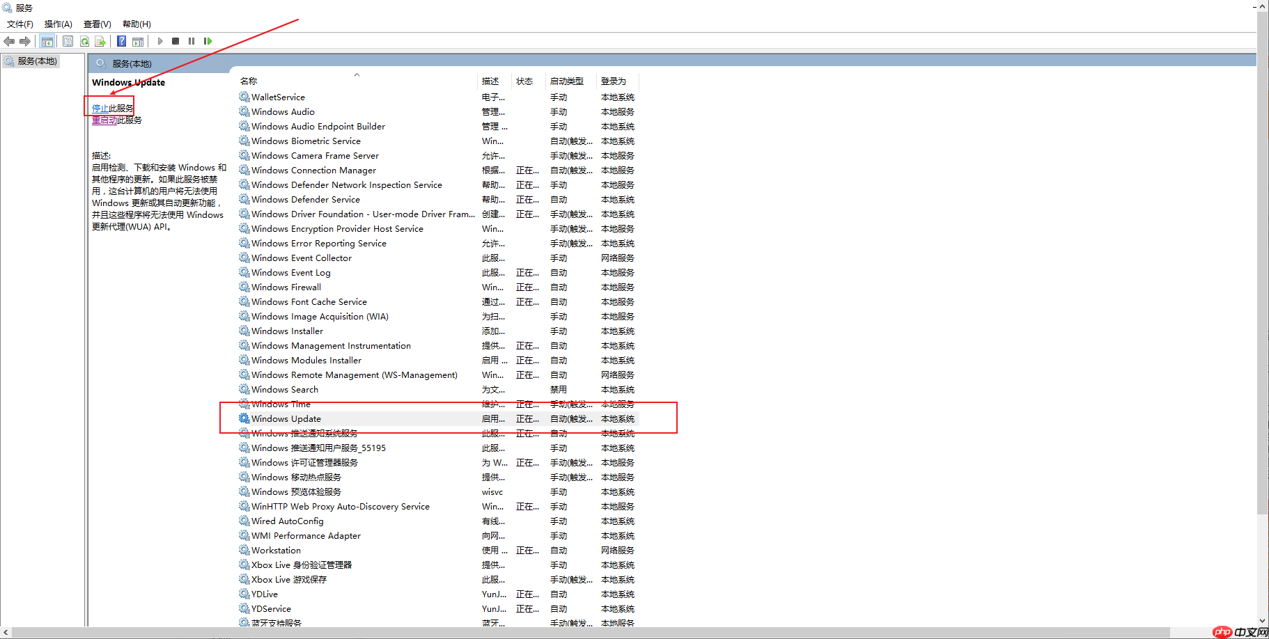
Task: Click the gear icon beside Windows Search
Action: coord(244,389)
